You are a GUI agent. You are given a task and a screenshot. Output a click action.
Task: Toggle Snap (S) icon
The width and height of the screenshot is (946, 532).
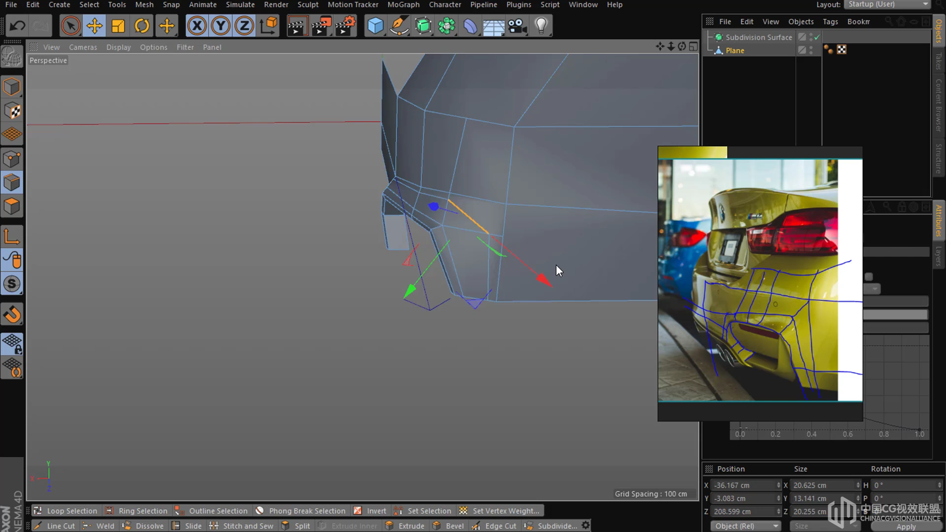[12, 284]
